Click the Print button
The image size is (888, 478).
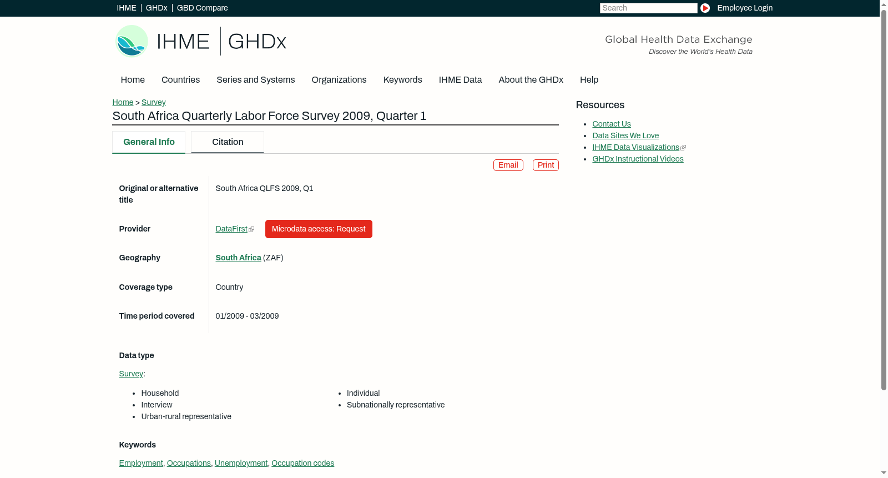tap(546, 165)
